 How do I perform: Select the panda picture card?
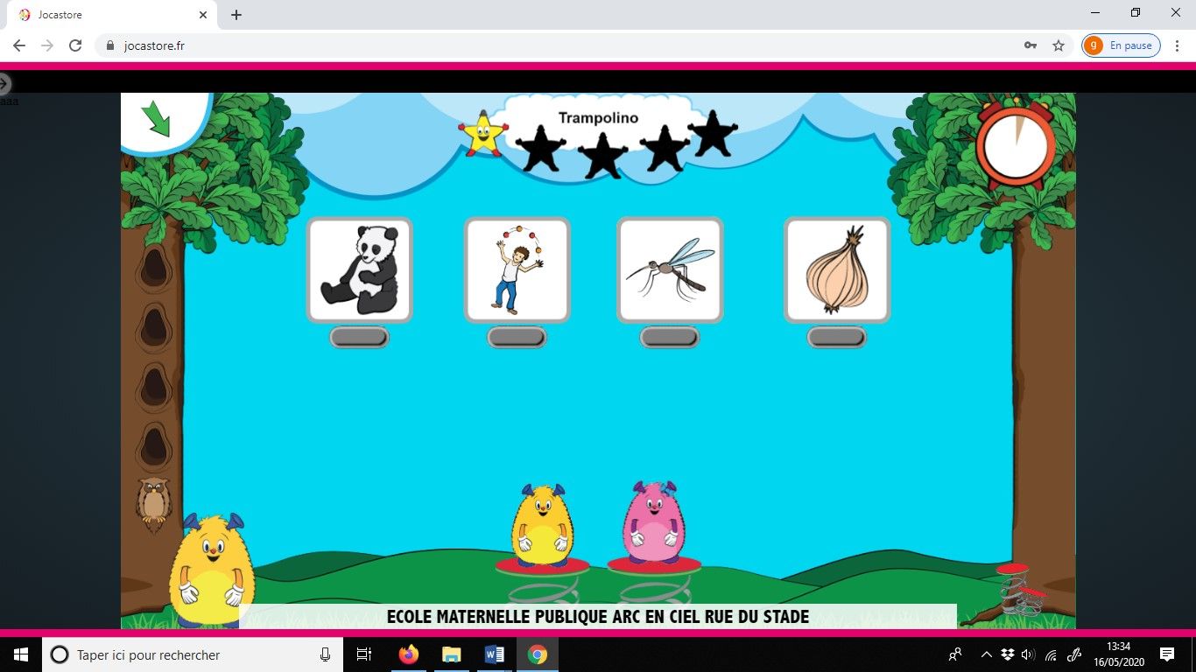click(359, 269)
